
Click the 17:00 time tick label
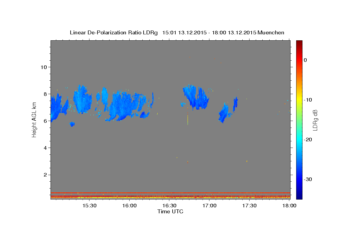(x=209, y=206)
